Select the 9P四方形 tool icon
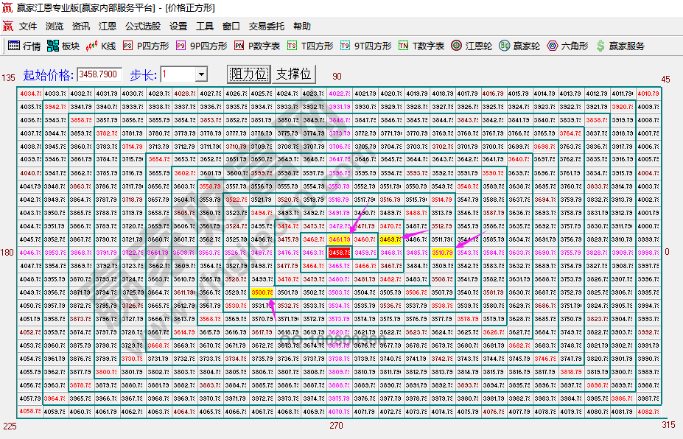Screen dimensions: 683x439 click(181, 46)
